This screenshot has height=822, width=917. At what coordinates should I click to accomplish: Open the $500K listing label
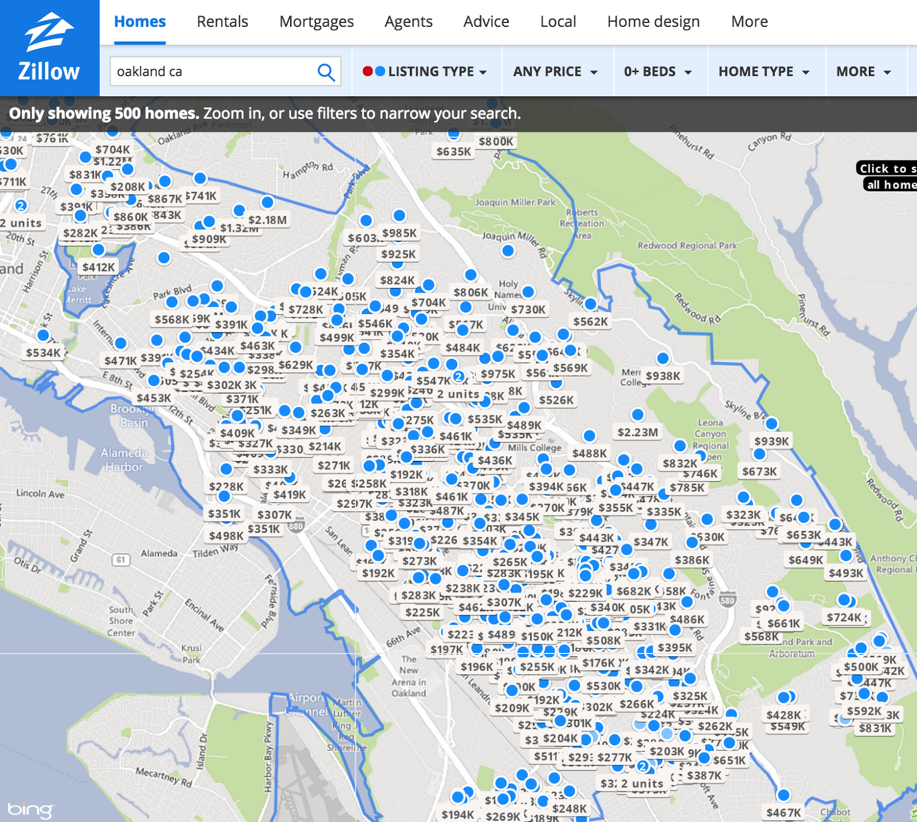pos(861,667)
